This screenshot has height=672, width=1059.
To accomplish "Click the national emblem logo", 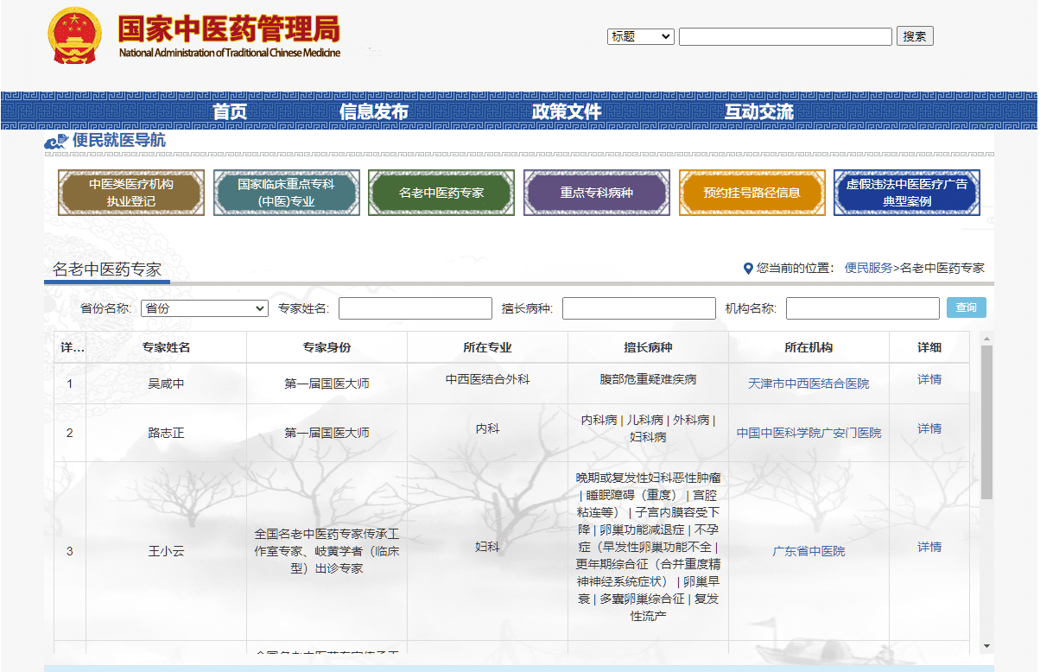I will click(x=75, y=35).
